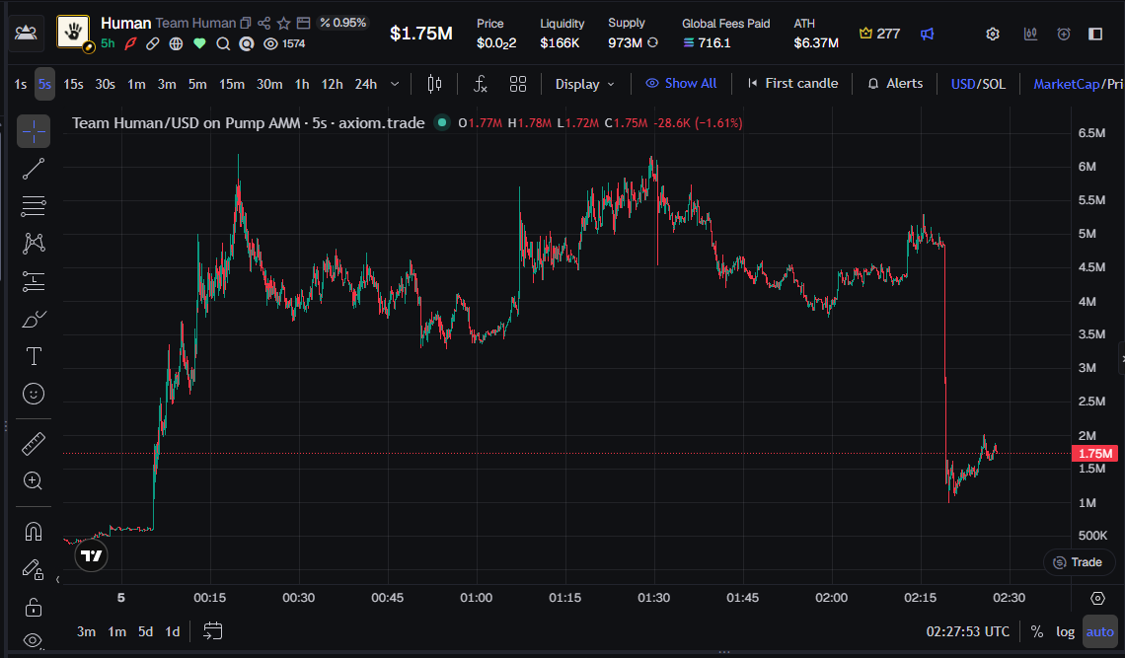Toggle Show All visibility
Viewport: 1125px width, 658px height.
click(682, 83)
